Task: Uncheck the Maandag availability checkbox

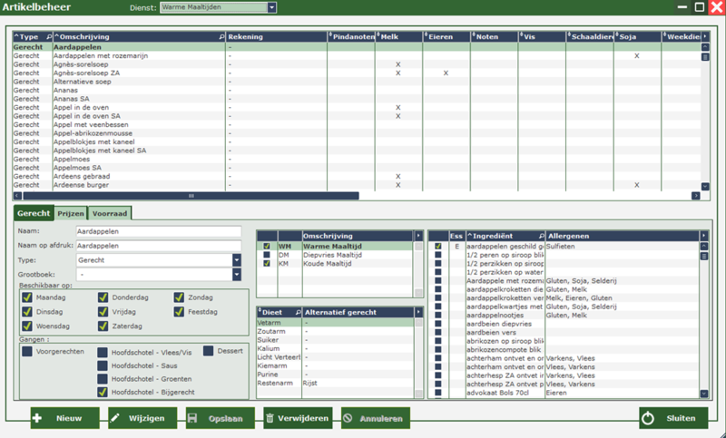Action: coord(27,297)
